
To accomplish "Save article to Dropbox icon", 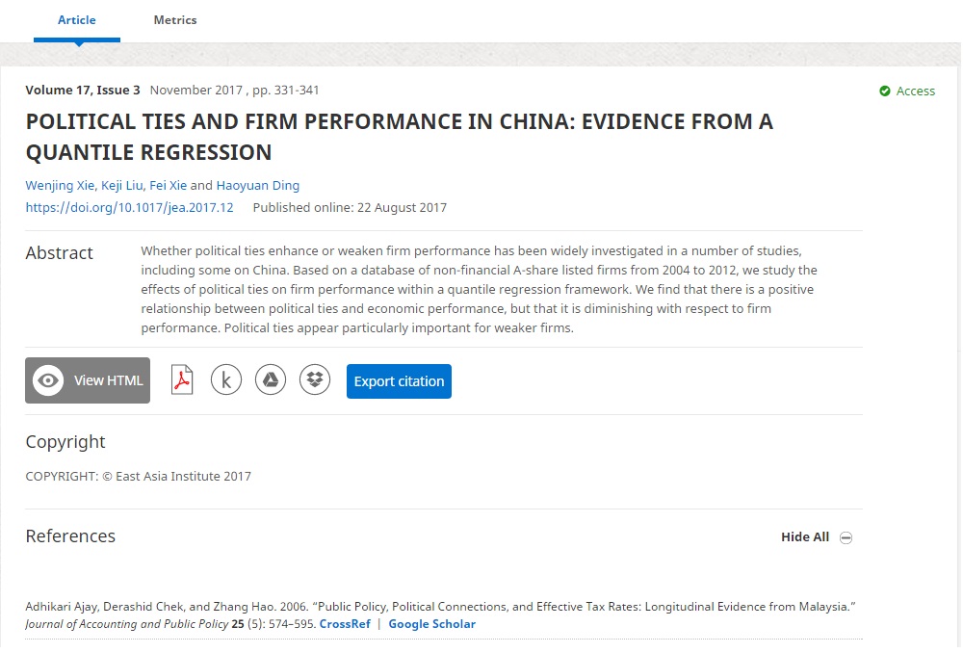I will (x=315, y=380).
